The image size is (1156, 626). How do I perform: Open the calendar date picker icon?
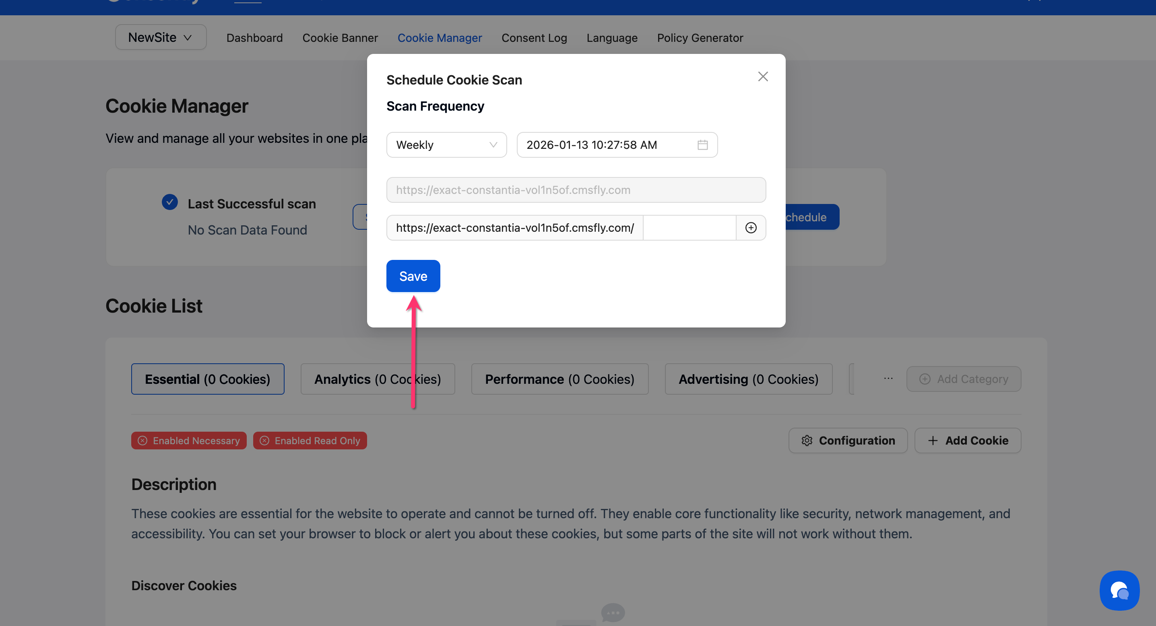(x=702, y=145)
